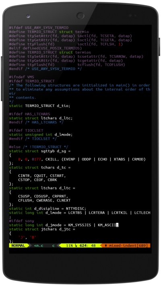
Task: Click TCSETA in the ioctl define
Action: pos(107,36)
